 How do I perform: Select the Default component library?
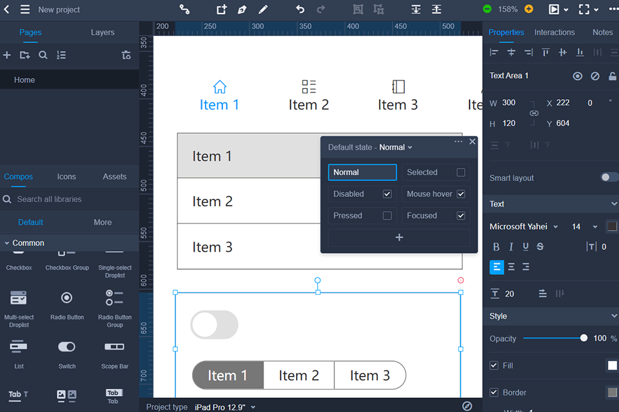(x=30, y=222)
